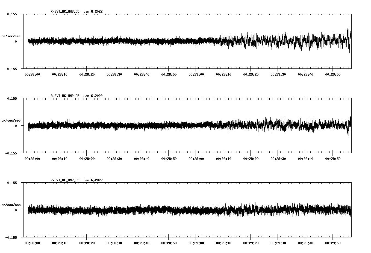Screen dimensions: 371x253
Task: Click the HN2 acceleration waveform trace
Action: coord(189,126)
